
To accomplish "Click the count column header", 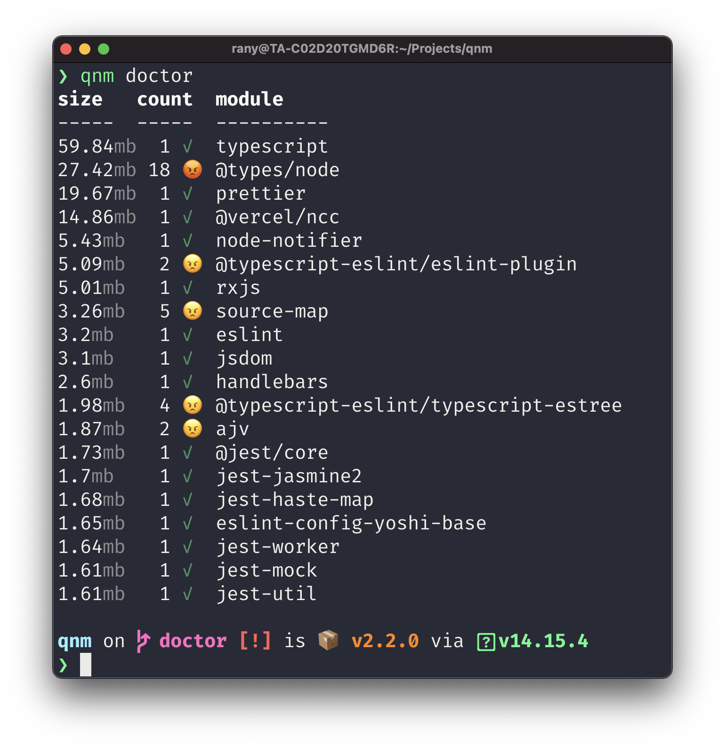I will tap(165, 99).
